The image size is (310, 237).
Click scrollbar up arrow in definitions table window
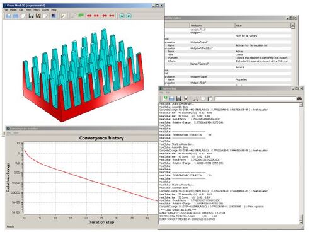coord(292,25)
